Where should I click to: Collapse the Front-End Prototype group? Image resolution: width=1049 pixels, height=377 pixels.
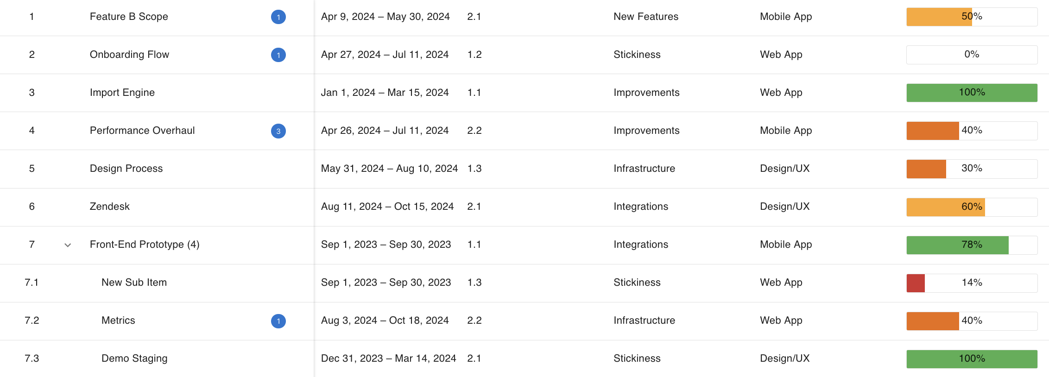[x=68, y=245]
